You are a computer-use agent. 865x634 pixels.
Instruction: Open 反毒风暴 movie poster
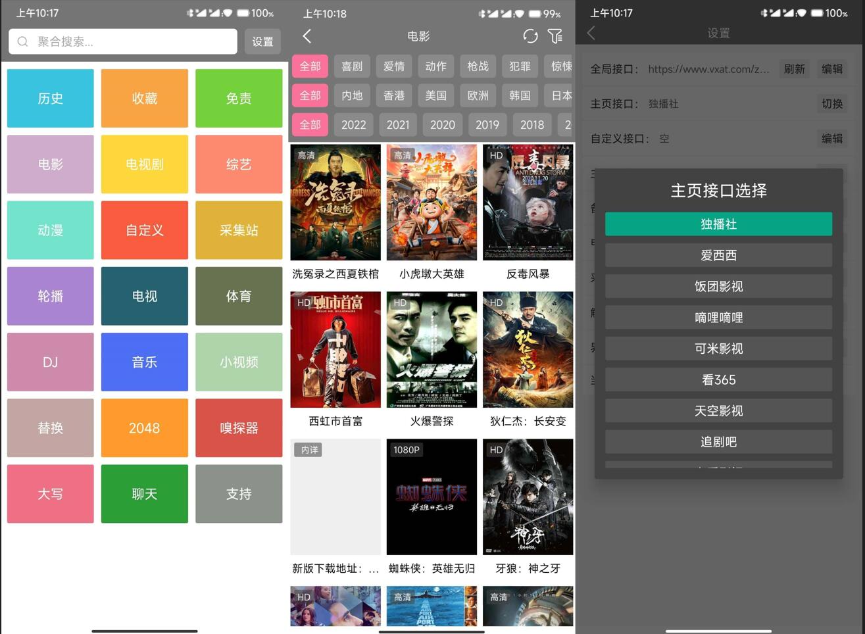(528, 203)
